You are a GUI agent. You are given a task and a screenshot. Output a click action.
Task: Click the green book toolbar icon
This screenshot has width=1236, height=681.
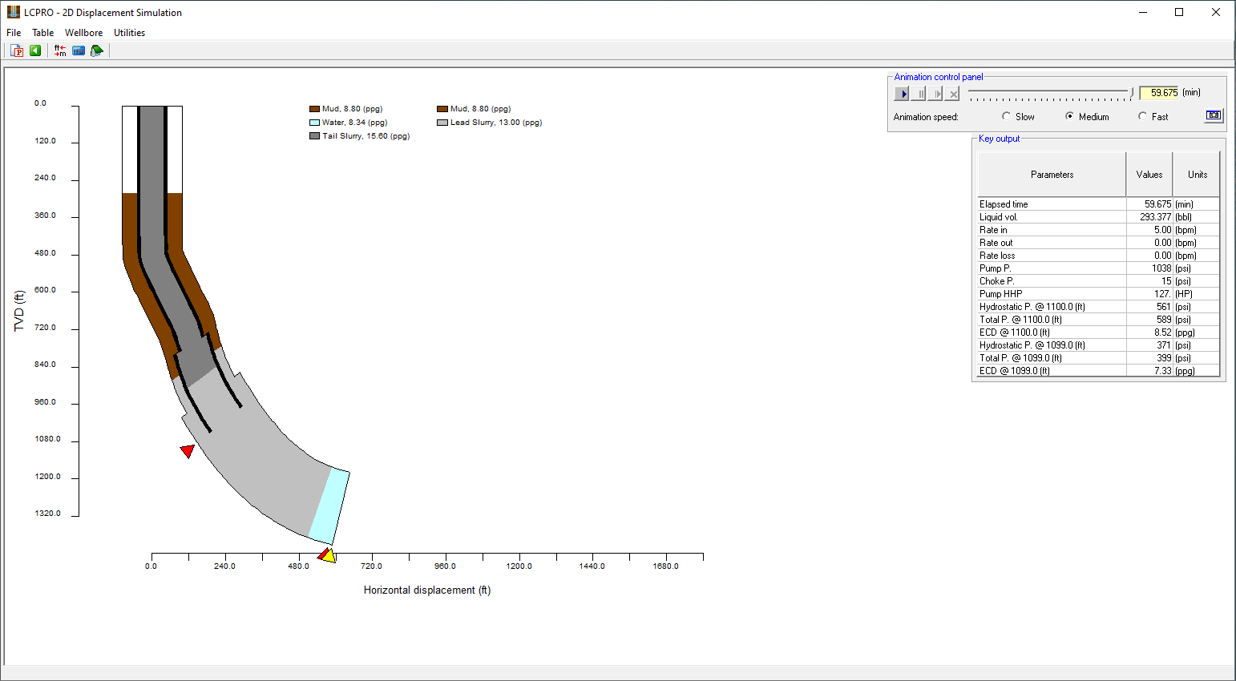97,50
